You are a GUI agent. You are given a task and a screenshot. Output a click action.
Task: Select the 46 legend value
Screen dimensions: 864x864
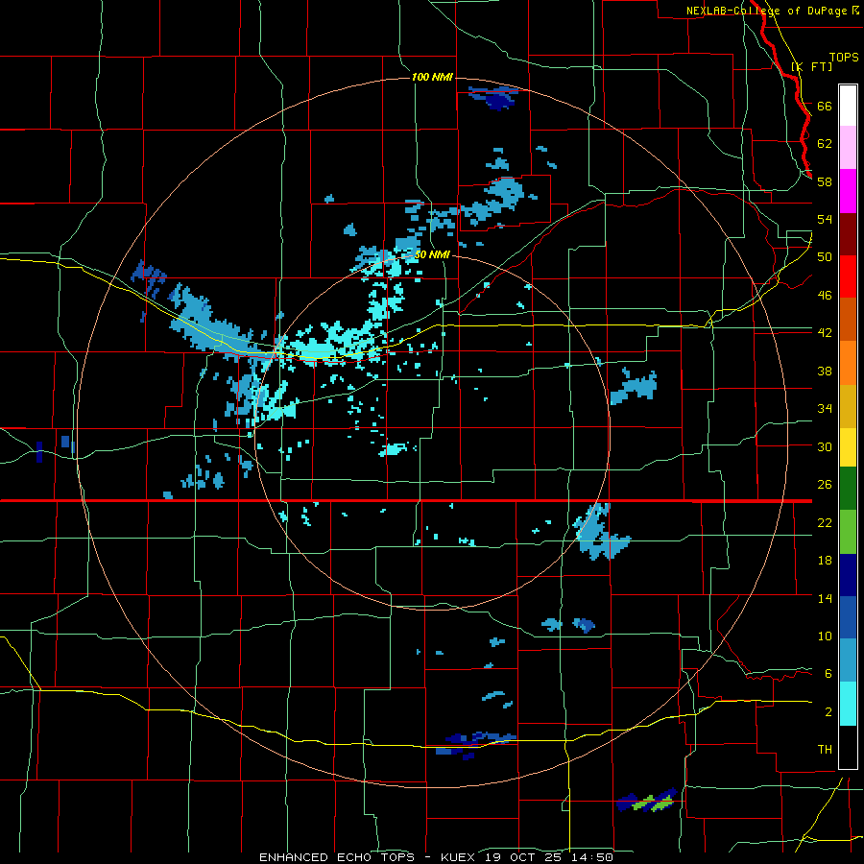(x=825, y=296)
